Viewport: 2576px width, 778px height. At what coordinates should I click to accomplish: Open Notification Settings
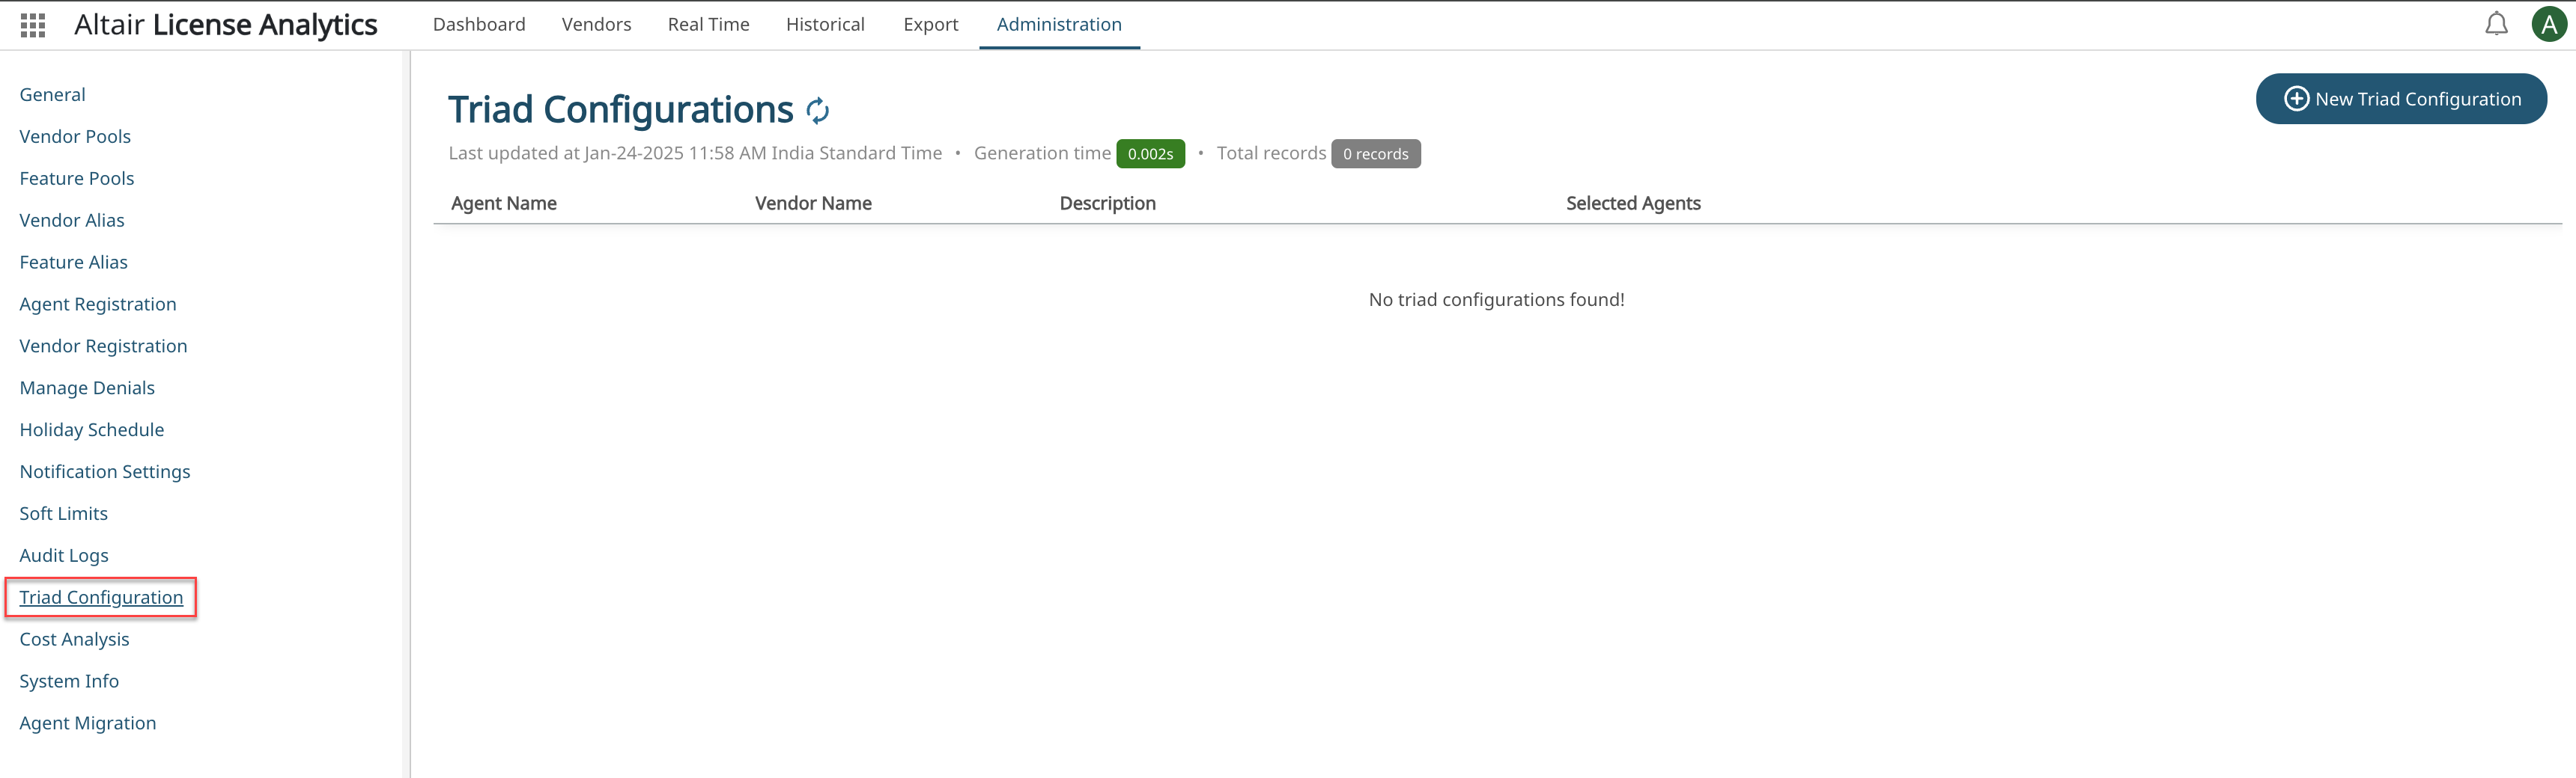(x=105, y=472)
